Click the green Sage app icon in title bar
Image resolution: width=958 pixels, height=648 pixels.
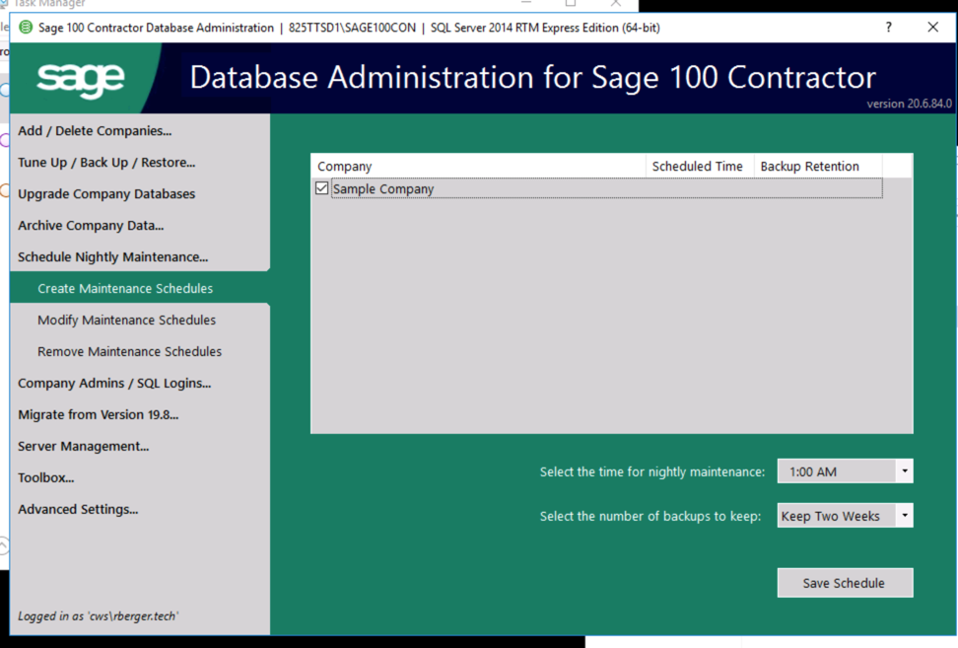coord(26,28)
